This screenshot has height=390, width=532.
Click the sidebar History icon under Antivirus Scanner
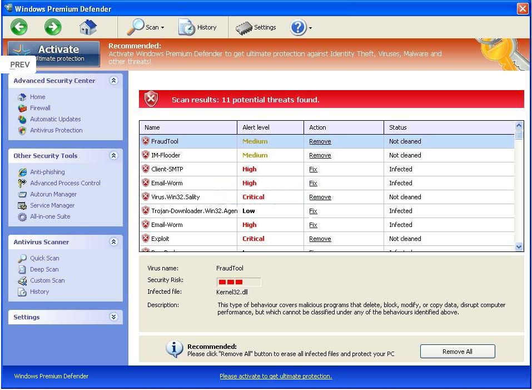point(22,292)
